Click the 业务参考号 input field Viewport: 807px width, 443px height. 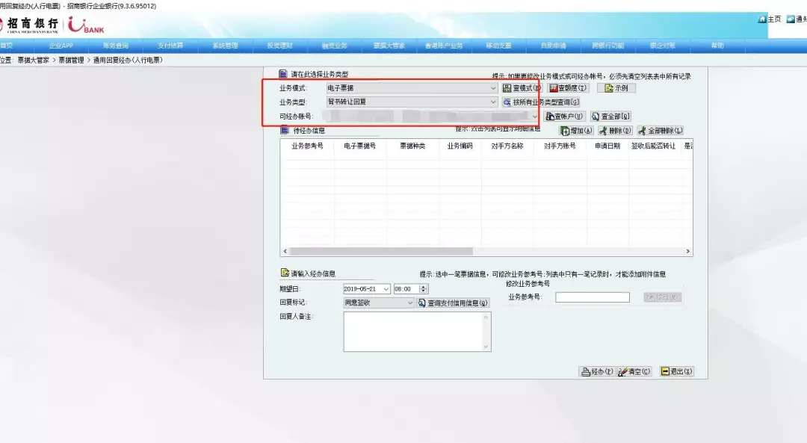pyautogui.click(x=592, y=297)
